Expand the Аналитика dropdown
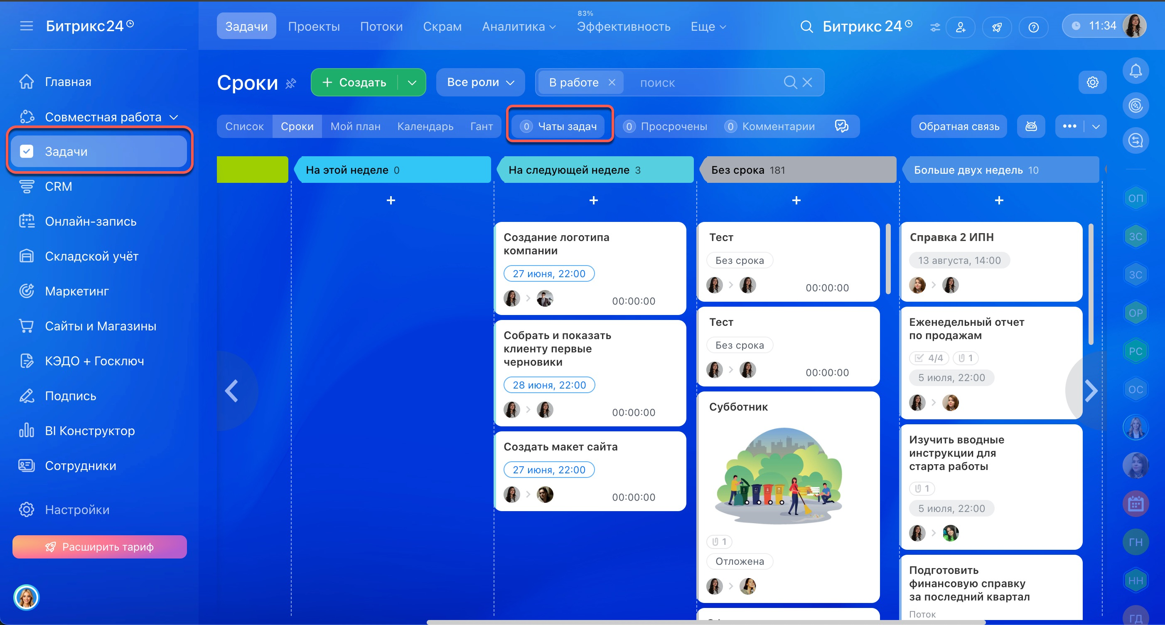1165x625 pixels. pyautogui.click(x=518, y=26)
